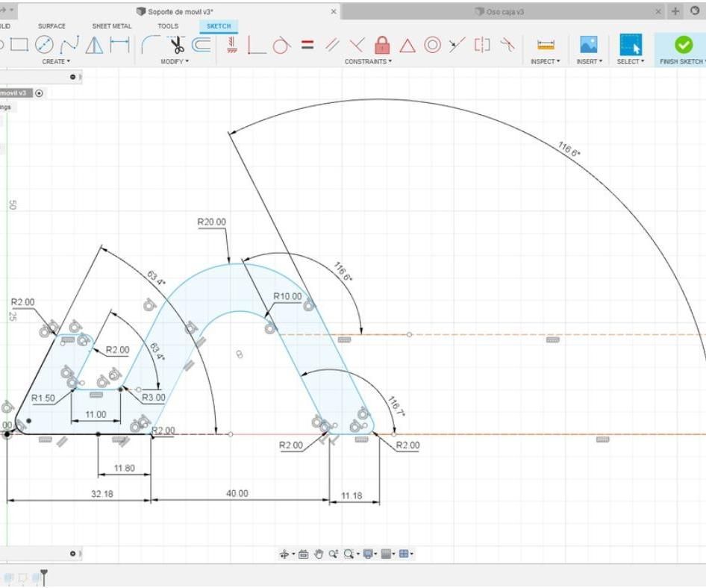Apply the Equal constraint
Image resolution: width=706 pixels, height=588 pixels.
[x=307, y=44]
